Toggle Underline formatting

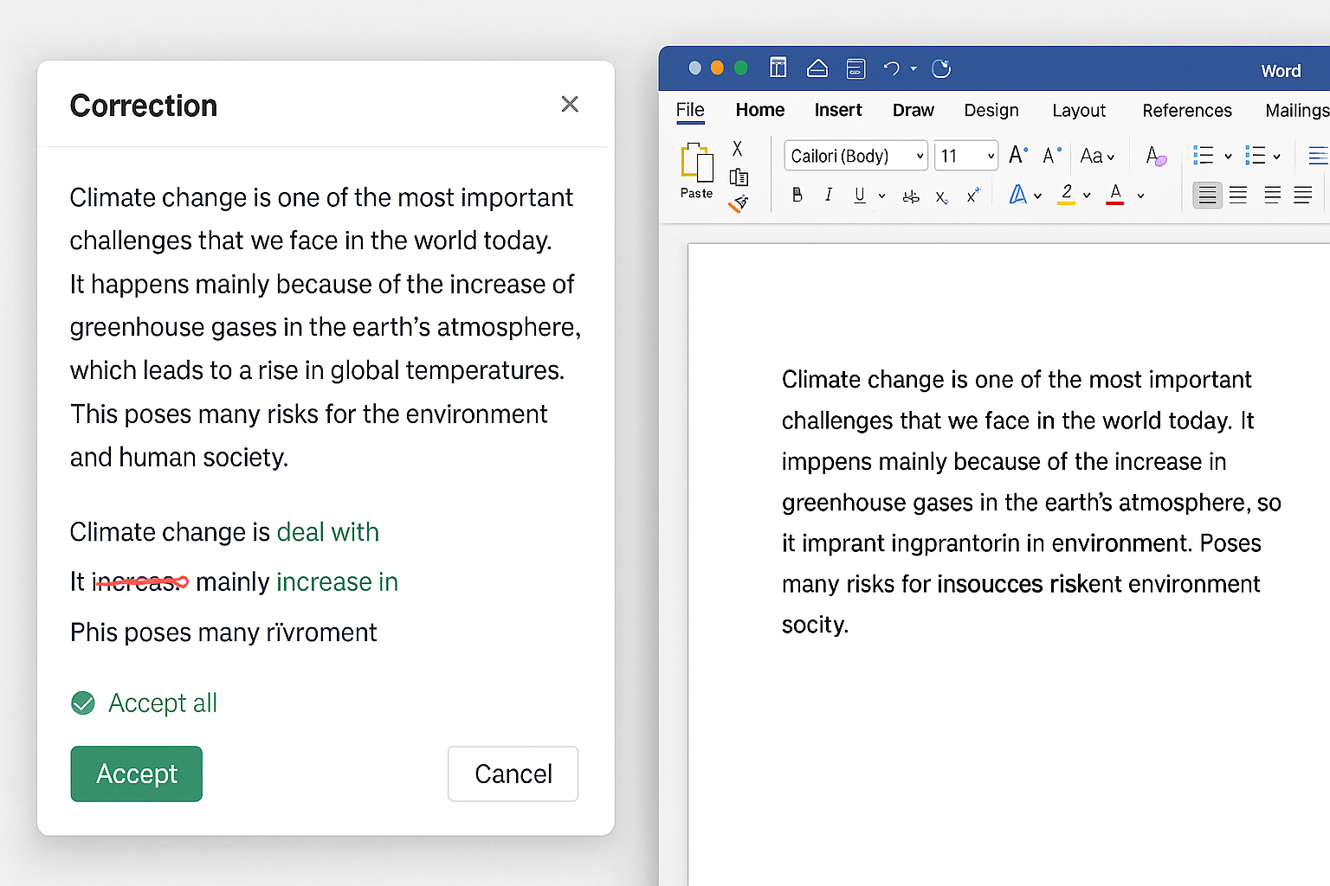tap(860, 196)
